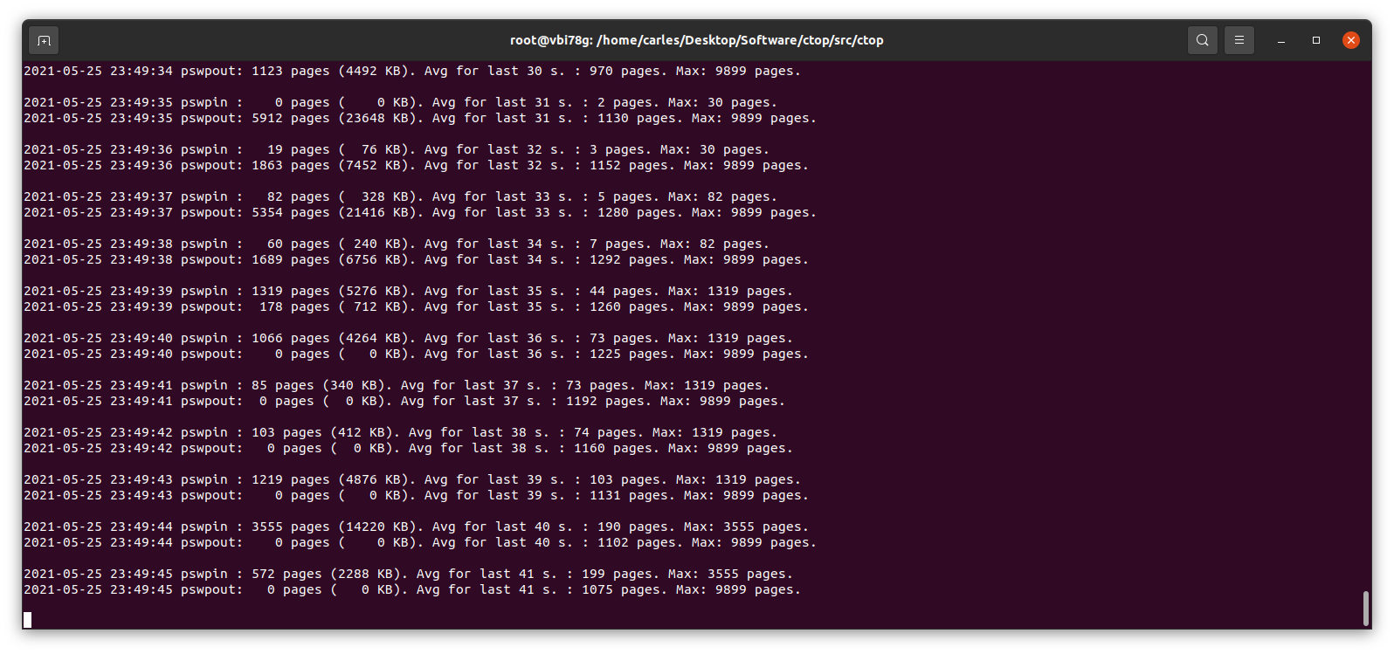
Task: Open a new terminal tab
Action: [45, 40]
